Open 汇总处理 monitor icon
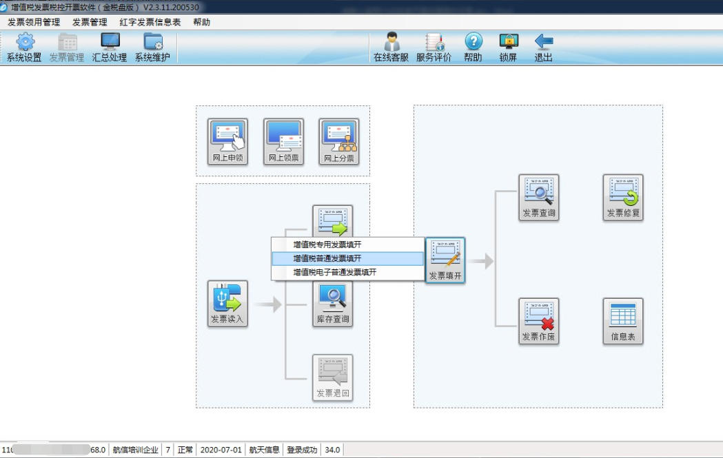This screenshot has width=723, height=458. coord(110,48)
